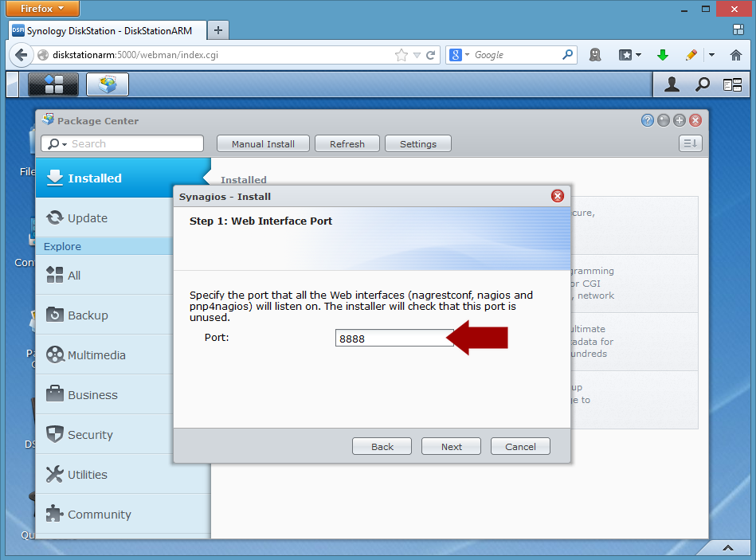The width and height of the screenshot is (756, 560).
Task: Open Package Center Settings
Action: (418, 143)
